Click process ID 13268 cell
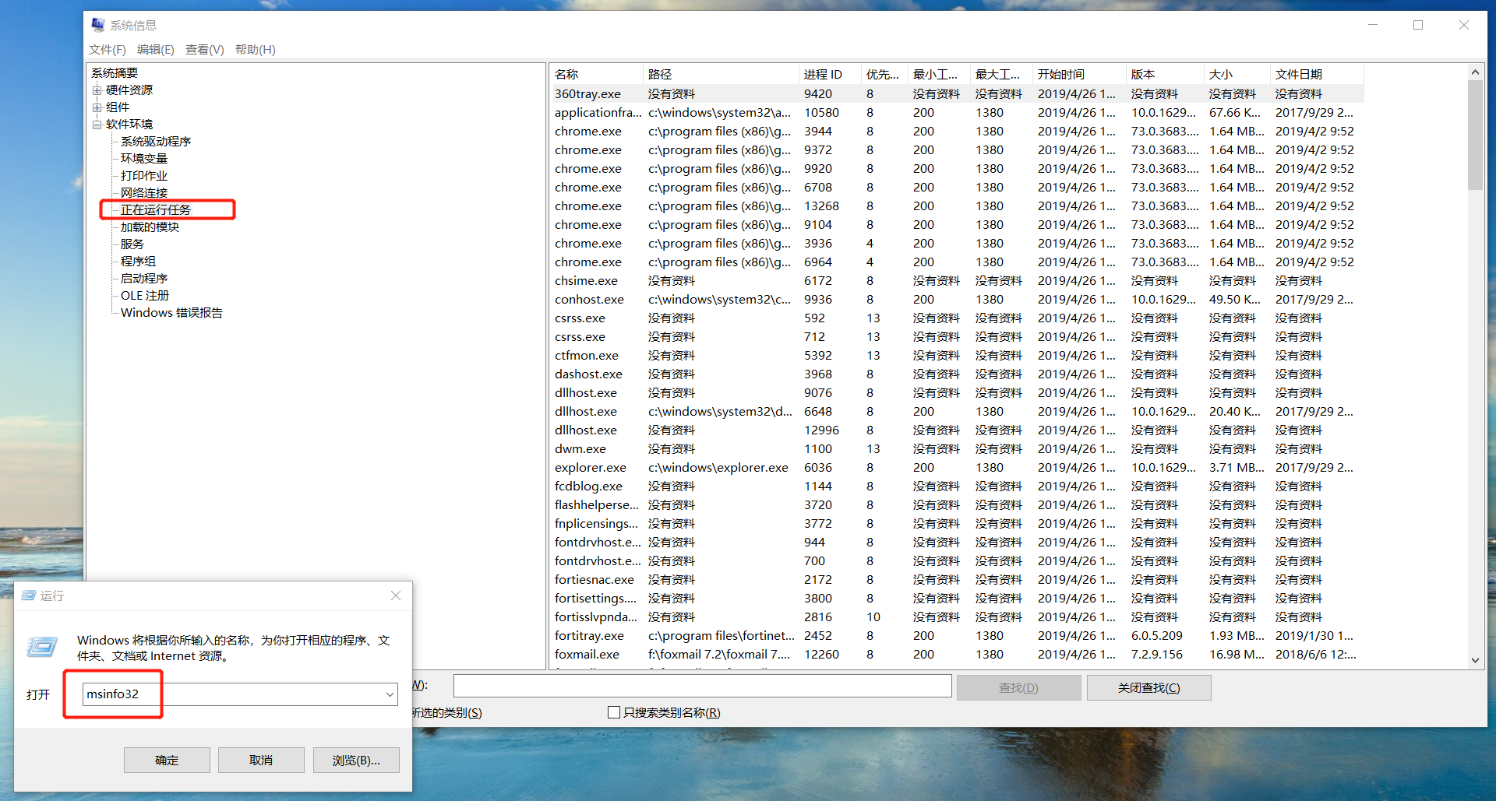The width and height of the screenshot is (1496, 801). (821, 206)
